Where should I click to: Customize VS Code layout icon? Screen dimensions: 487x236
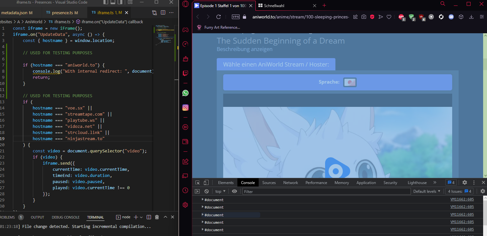130,2
